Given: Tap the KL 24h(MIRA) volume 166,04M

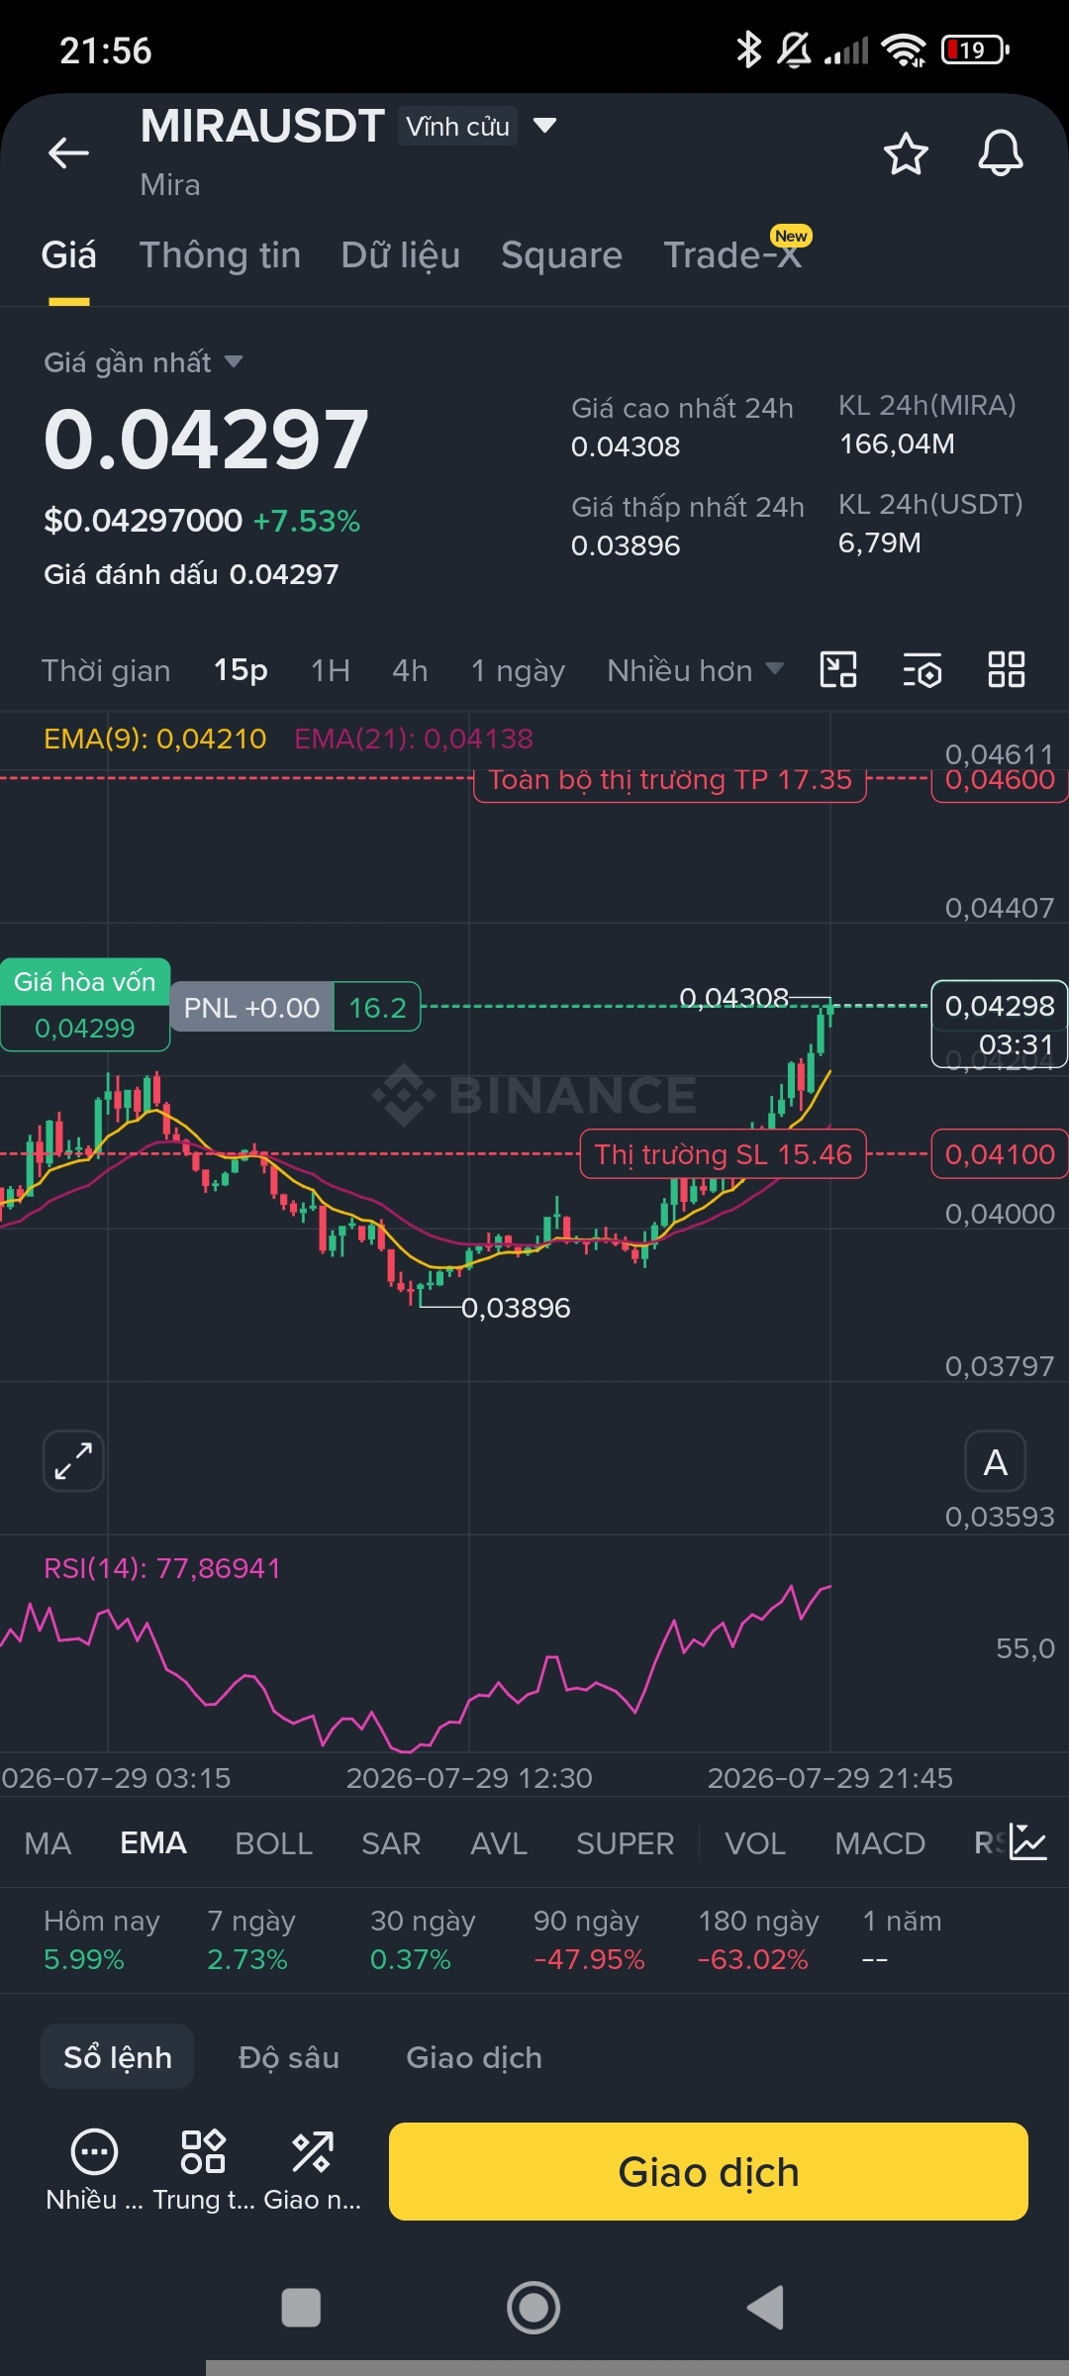Looking at the screenshot, I should click(897, 444).
